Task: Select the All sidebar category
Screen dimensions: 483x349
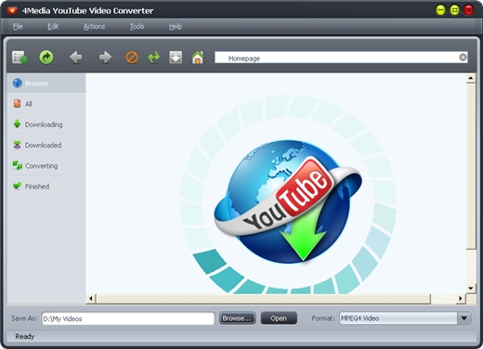Action: (46, 104)
